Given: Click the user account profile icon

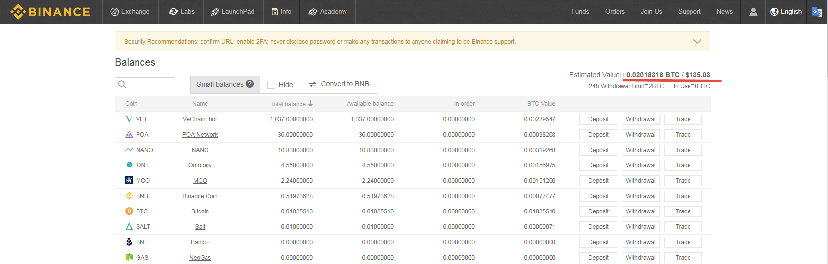Looking at the screenshot, I should pos(753,12).
